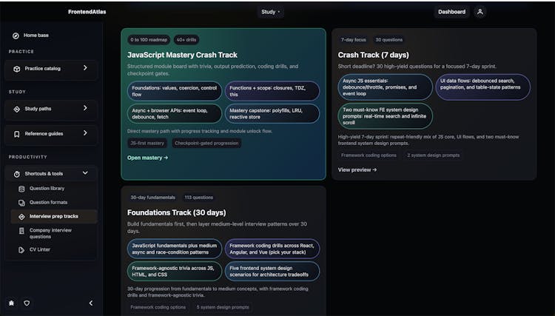Screen dimensions: 555x316
Task: Click the Company interview questions building icon
Action: 21,231
